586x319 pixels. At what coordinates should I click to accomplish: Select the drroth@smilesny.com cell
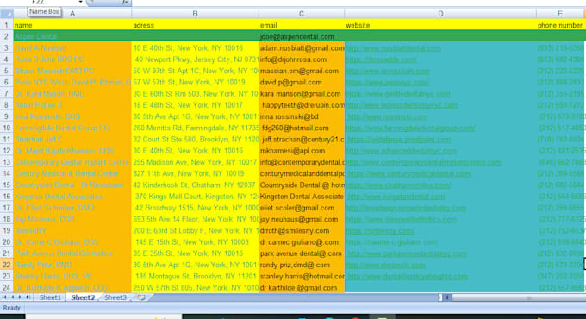302,231
